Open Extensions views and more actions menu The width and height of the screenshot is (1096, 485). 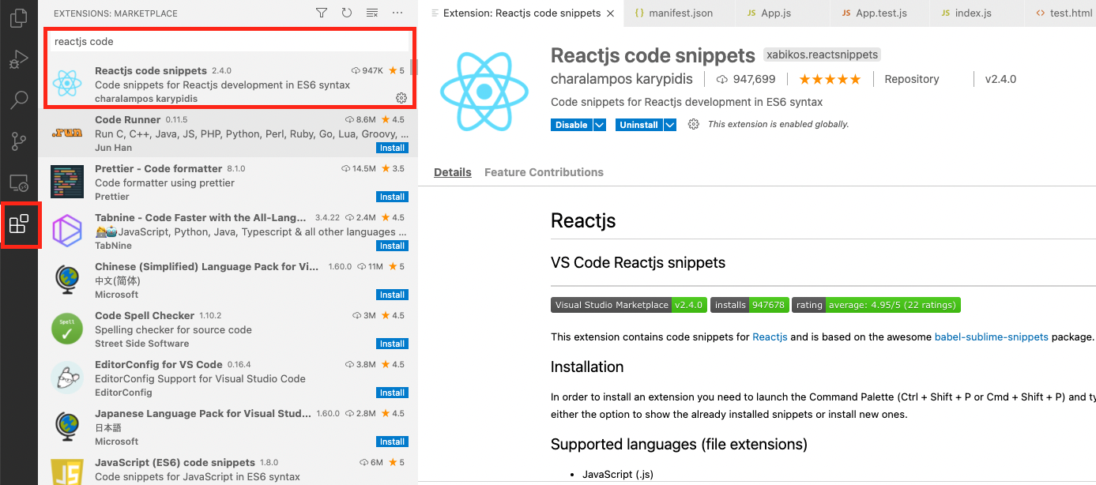coord(397,13)
